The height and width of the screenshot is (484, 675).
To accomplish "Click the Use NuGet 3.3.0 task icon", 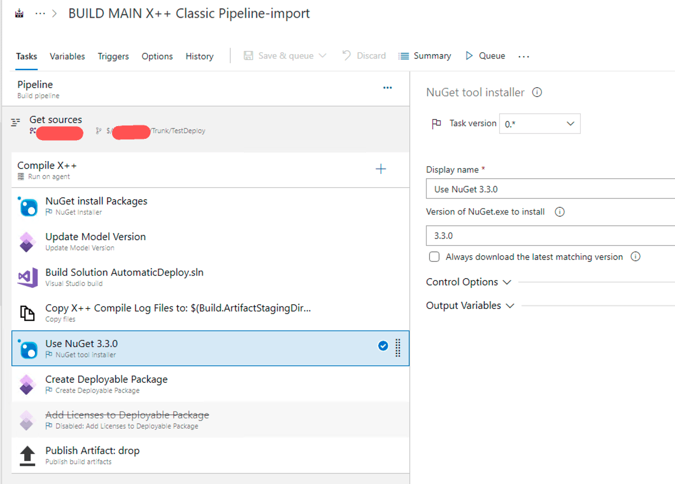I will (27, 349).
